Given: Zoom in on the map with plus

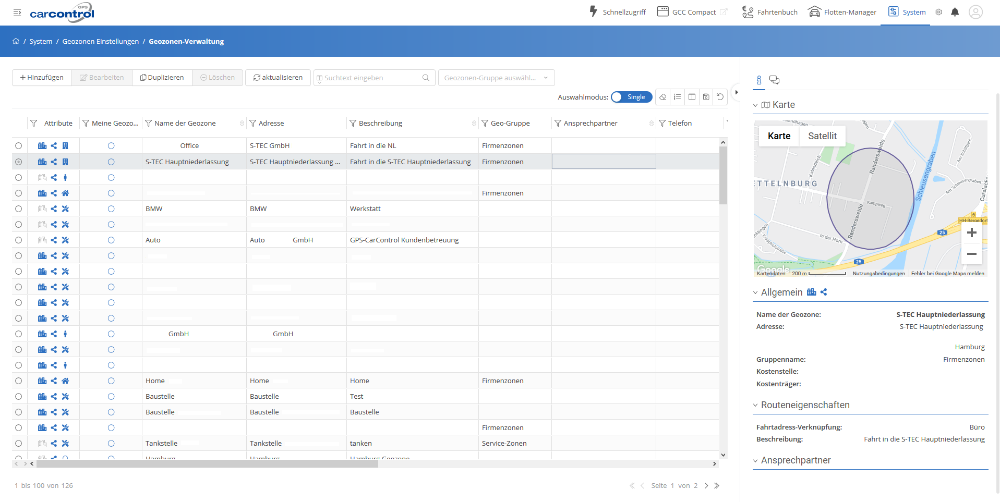Looking at the screenshot, I should [971, 233].
